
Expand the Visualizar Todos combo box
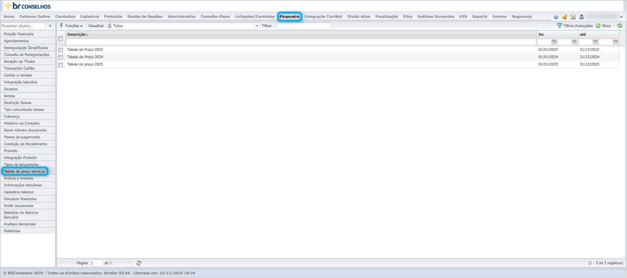point(183,26)
